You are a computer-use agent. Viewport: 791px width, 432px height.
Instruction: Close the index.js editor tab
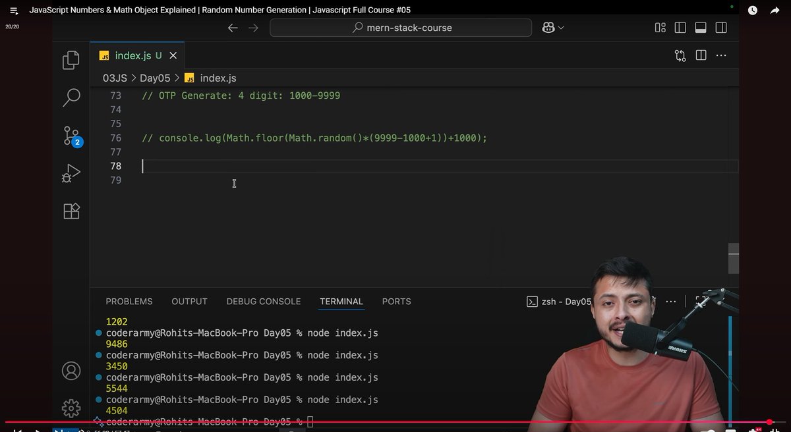[173, 55]
